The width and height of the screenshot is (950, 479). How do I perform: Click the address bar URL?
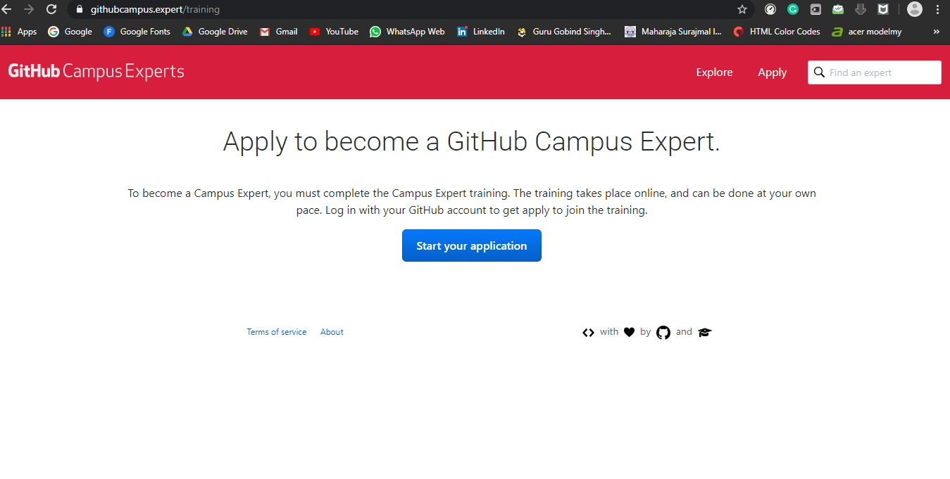pyautogui.click(x=155, y=10)
